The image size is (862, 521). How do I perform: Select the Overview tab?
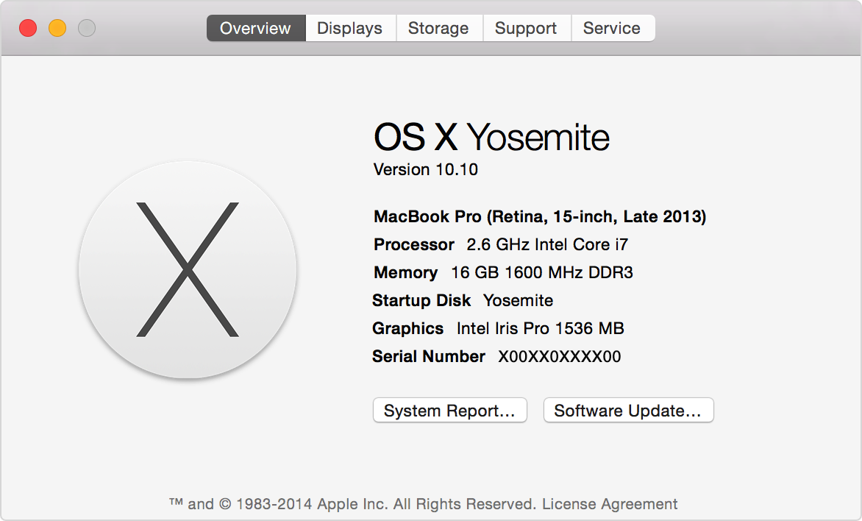point(255,29)
